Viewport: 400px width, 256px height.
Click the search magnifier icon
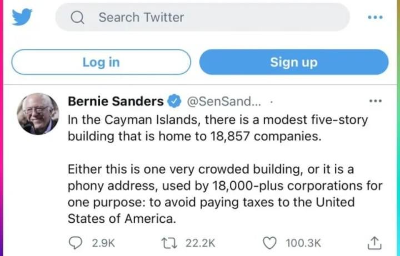pos(78,17)
